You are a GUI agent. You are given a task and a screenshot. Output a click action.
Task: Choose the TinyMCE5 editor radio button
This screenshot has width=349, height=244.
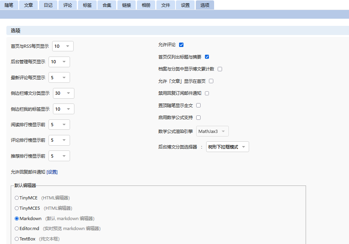click(x=16, y=208)
